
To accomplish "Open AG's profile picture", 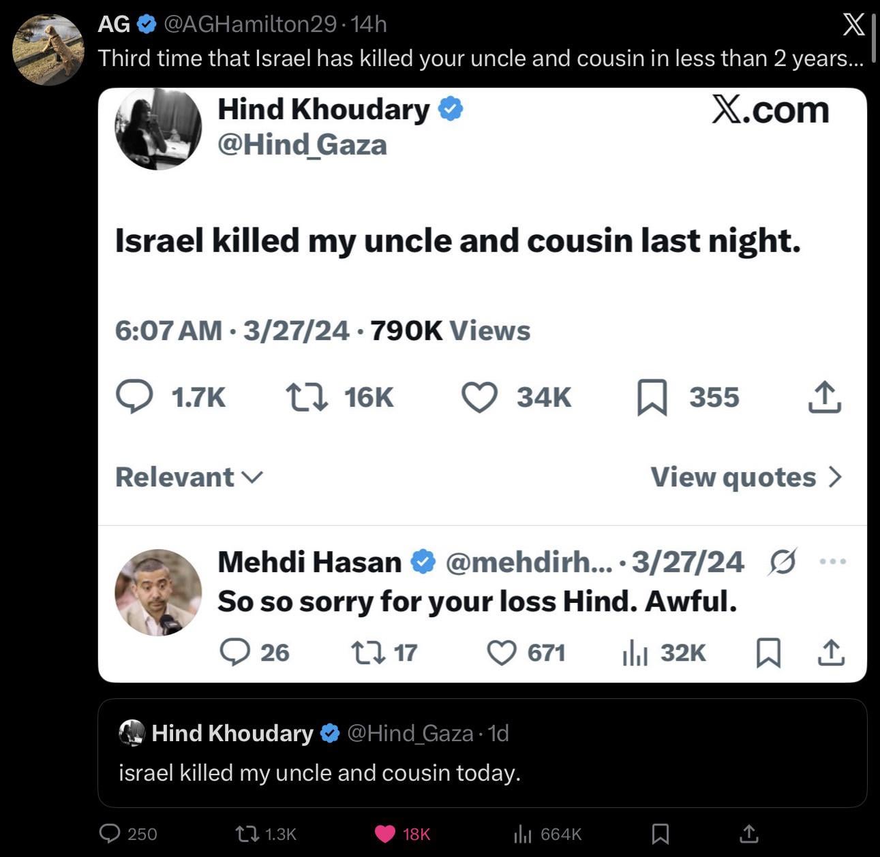I will pos(48,50).
